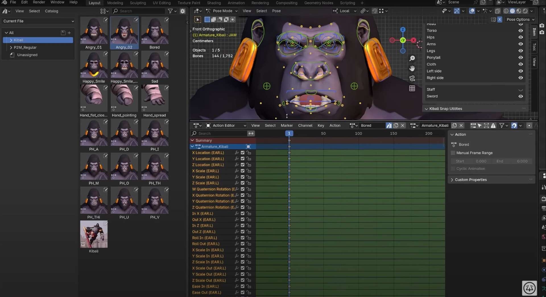Uncheck the Roll In (EAR.L) channel checkbox
Image resolution: width=546 pixels, height=297 pixels.
click(x=243, y=238)
